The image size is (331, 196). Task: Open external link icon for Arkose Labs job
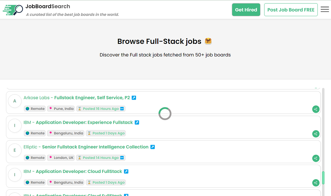tap(134, 98)
